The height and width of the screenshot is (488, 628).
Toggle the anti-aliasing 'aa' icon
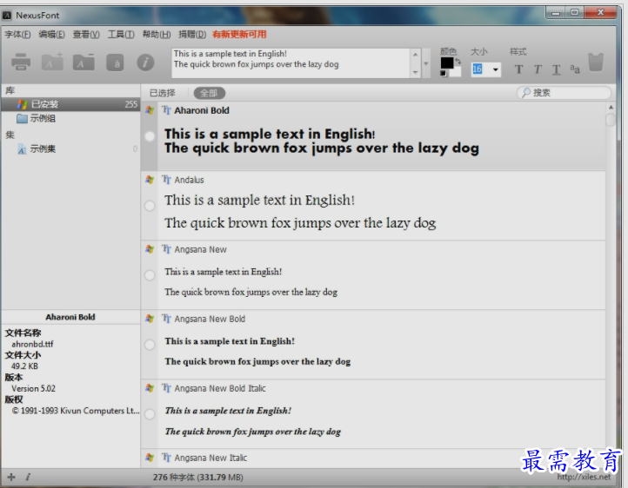point(575,69)
